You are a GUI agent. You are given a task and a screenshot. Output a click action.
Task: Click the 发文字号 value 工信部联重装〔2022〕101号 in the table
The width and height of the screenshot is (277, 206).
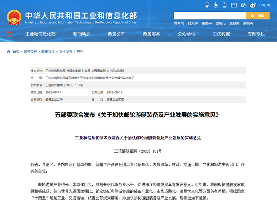pyautogui.click(x=64, y=85)
